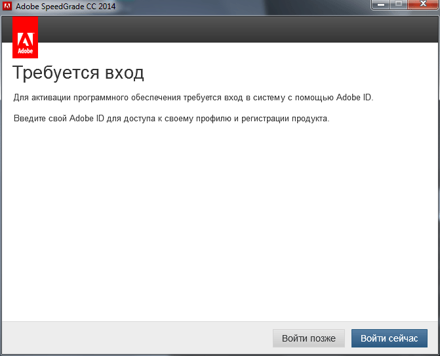Maximize the Adobe SpeedGrade window
This screenshot has width=440, height=356.
(x=399, y=4)
